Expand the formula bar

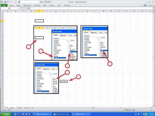(x=153, y=8)
